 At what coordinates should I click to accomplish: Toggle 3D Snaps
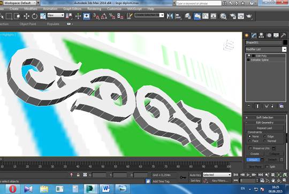point(96,16)
